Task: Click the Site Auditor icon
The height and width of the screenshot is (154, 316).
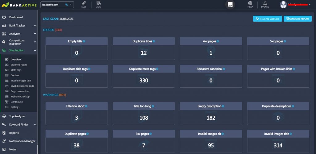Action: click(4, 50)
